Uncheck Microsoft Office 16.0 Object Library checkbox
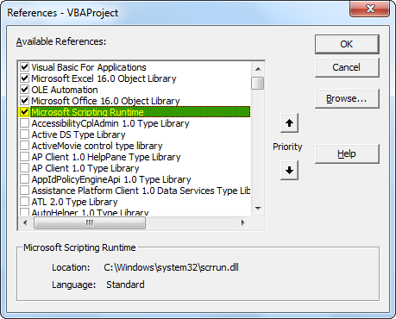 click(x=24, y=101)
